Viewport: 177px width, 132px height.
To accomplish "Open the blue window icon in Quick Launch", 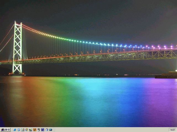I will 51,130.
